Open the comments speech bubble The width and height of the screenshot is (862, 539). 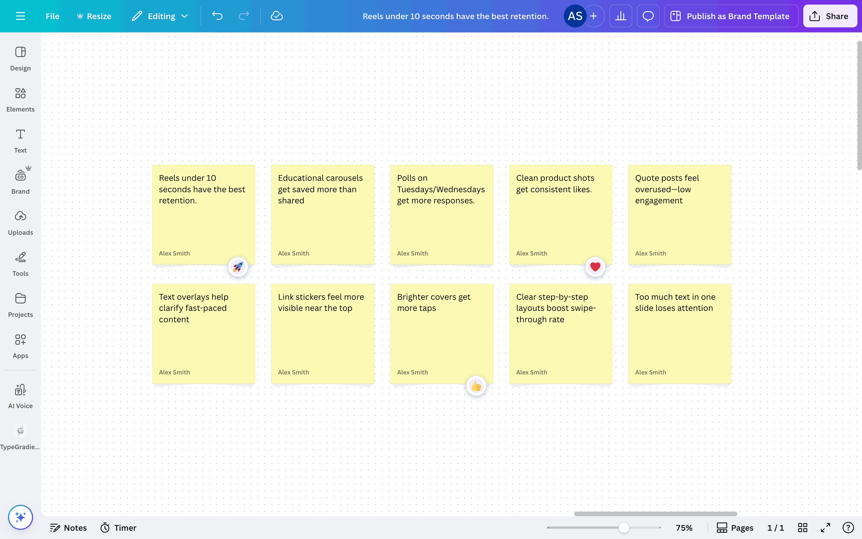pos(648,16)
